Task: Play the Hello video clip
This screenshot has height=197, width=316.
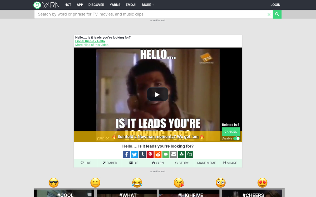Action: click(x=158, y=94)
